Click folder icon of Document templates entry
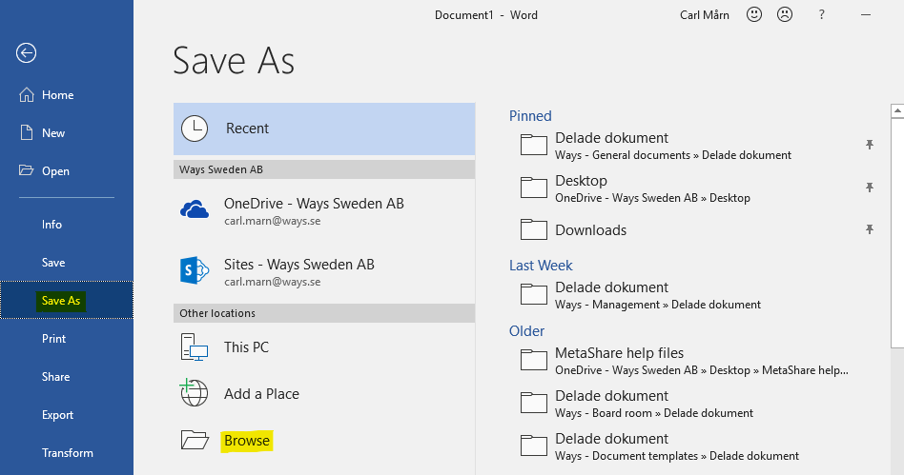 534,445
